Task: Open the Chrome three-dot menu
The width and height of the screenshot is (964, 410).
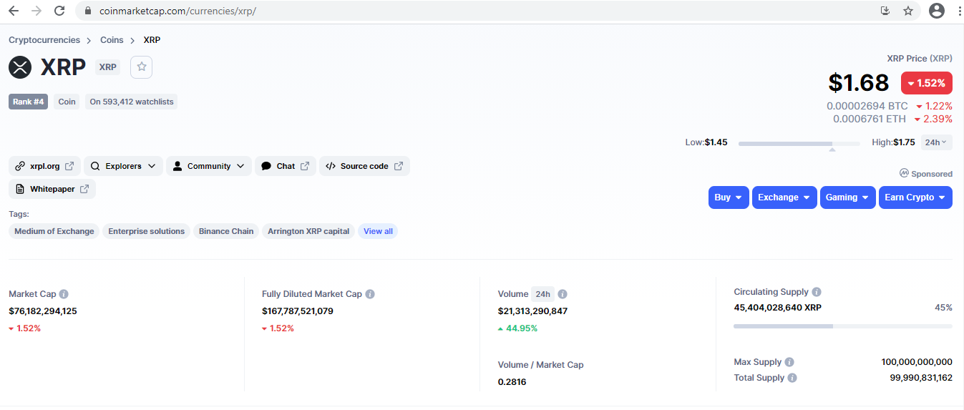Action: (x=959, y=11)
